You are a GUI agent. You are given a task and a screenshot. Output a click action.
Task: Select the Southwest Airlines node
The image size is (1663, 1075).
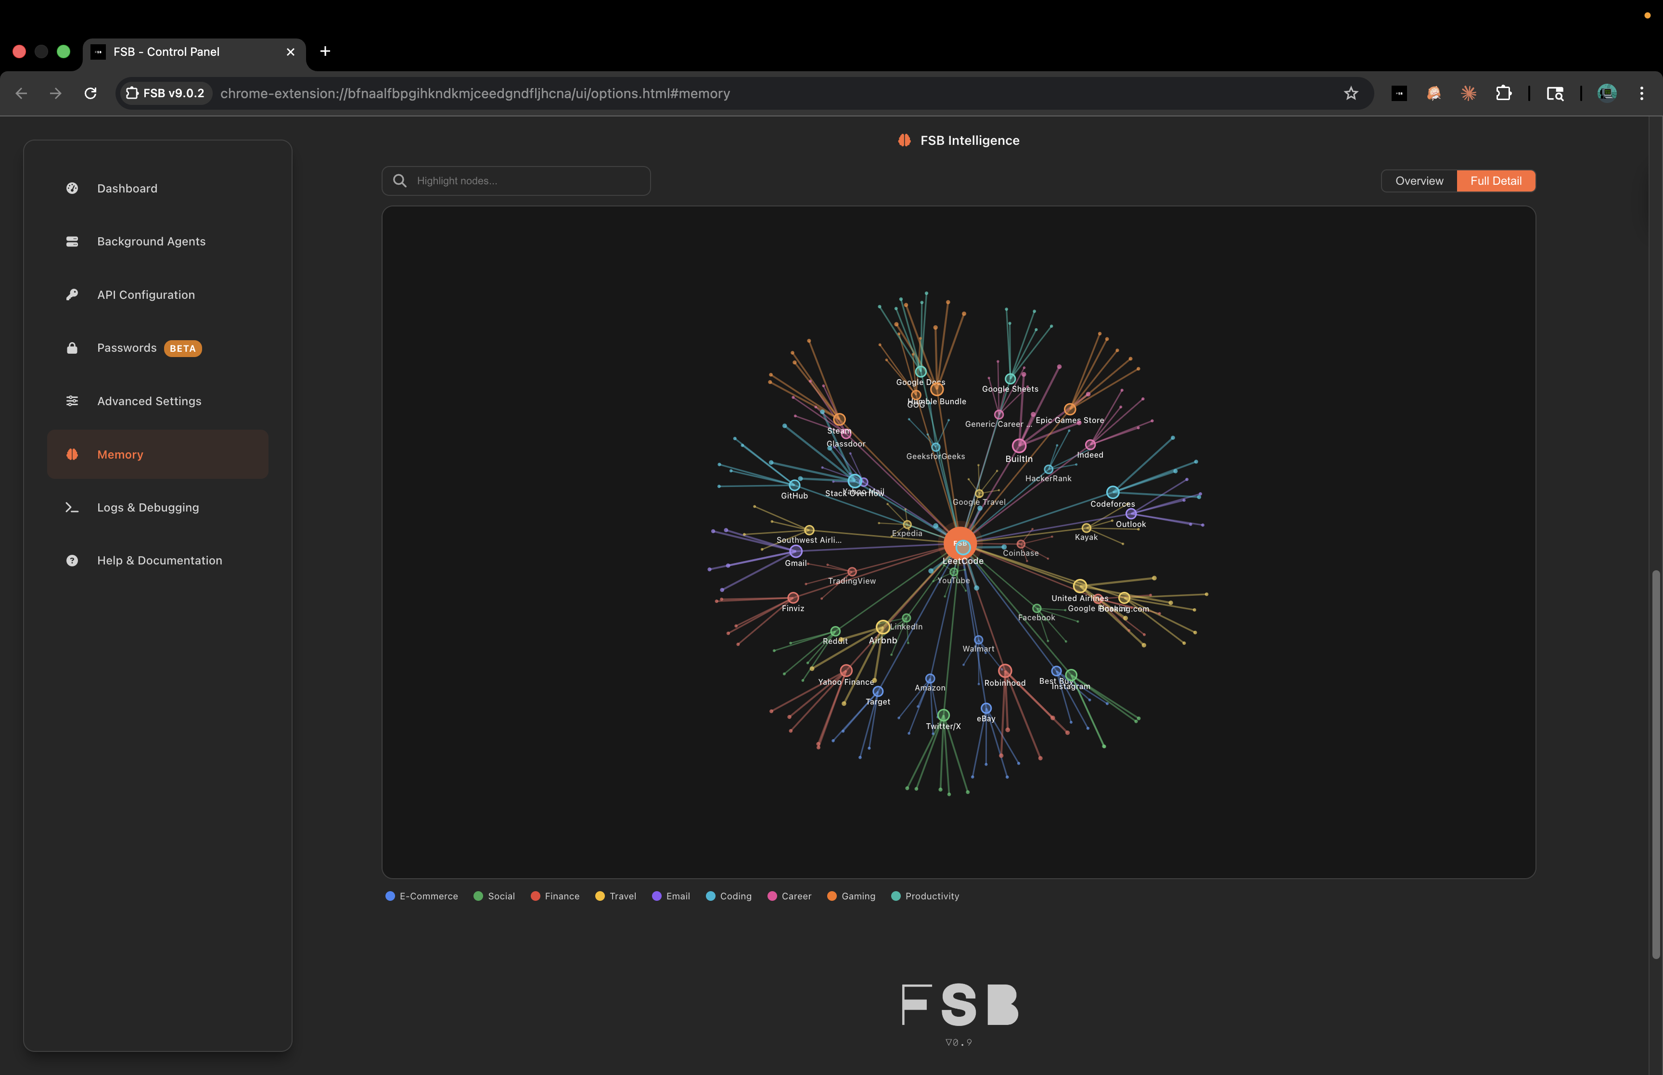point(809,530)
